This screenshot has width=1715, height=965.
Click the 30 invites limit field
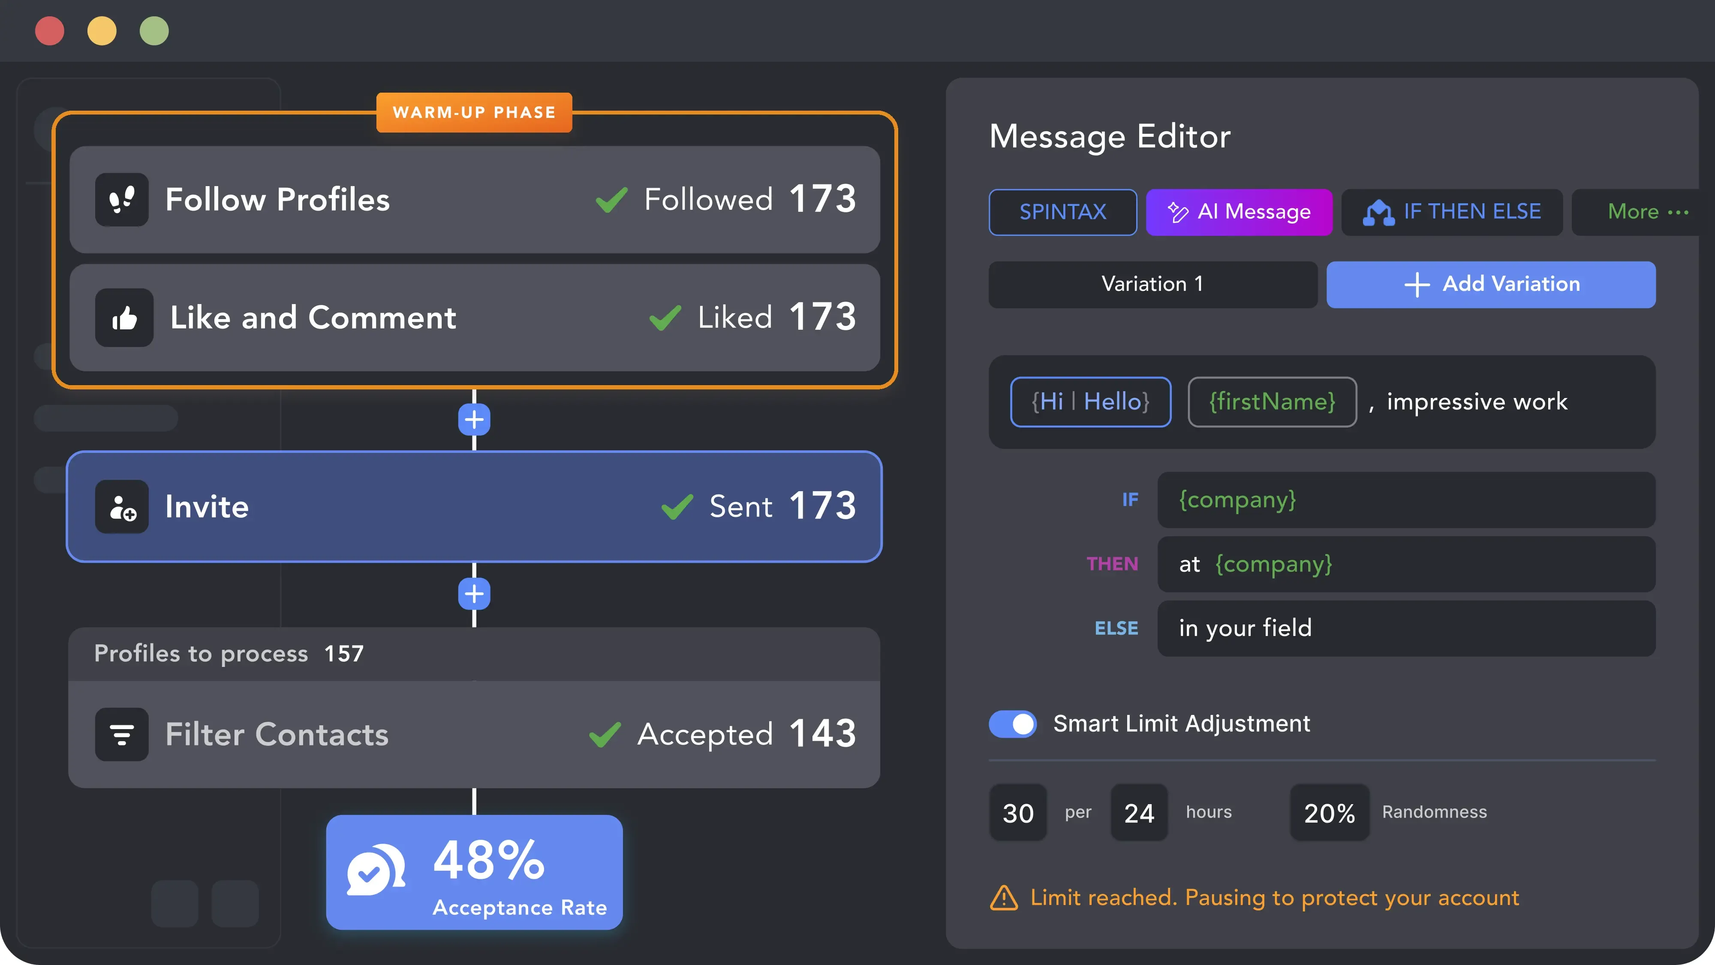pos(1018,812)
